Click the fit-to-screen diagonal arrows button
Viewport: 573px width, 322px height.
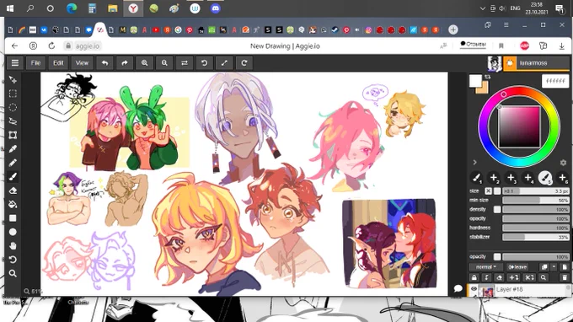click(x=224, y=63)
